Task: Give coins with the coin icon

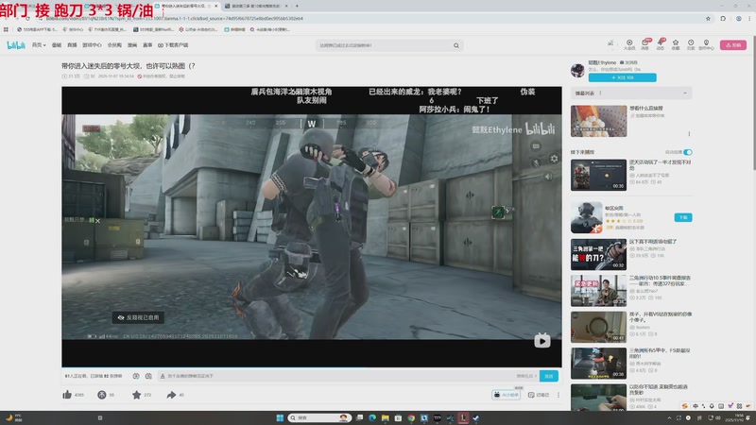Action: [102, 395]
